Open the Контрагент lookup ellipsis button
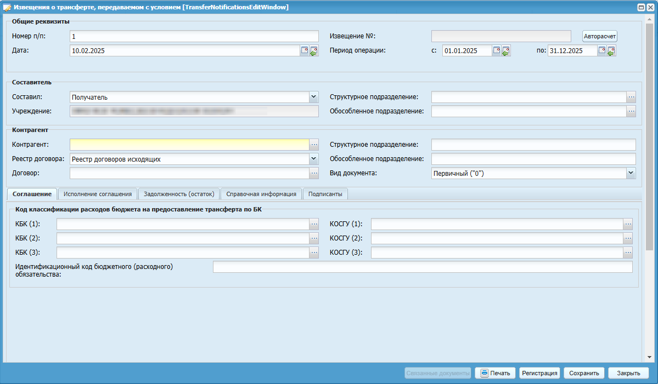The image size is (658, 384). pos(314,145)
